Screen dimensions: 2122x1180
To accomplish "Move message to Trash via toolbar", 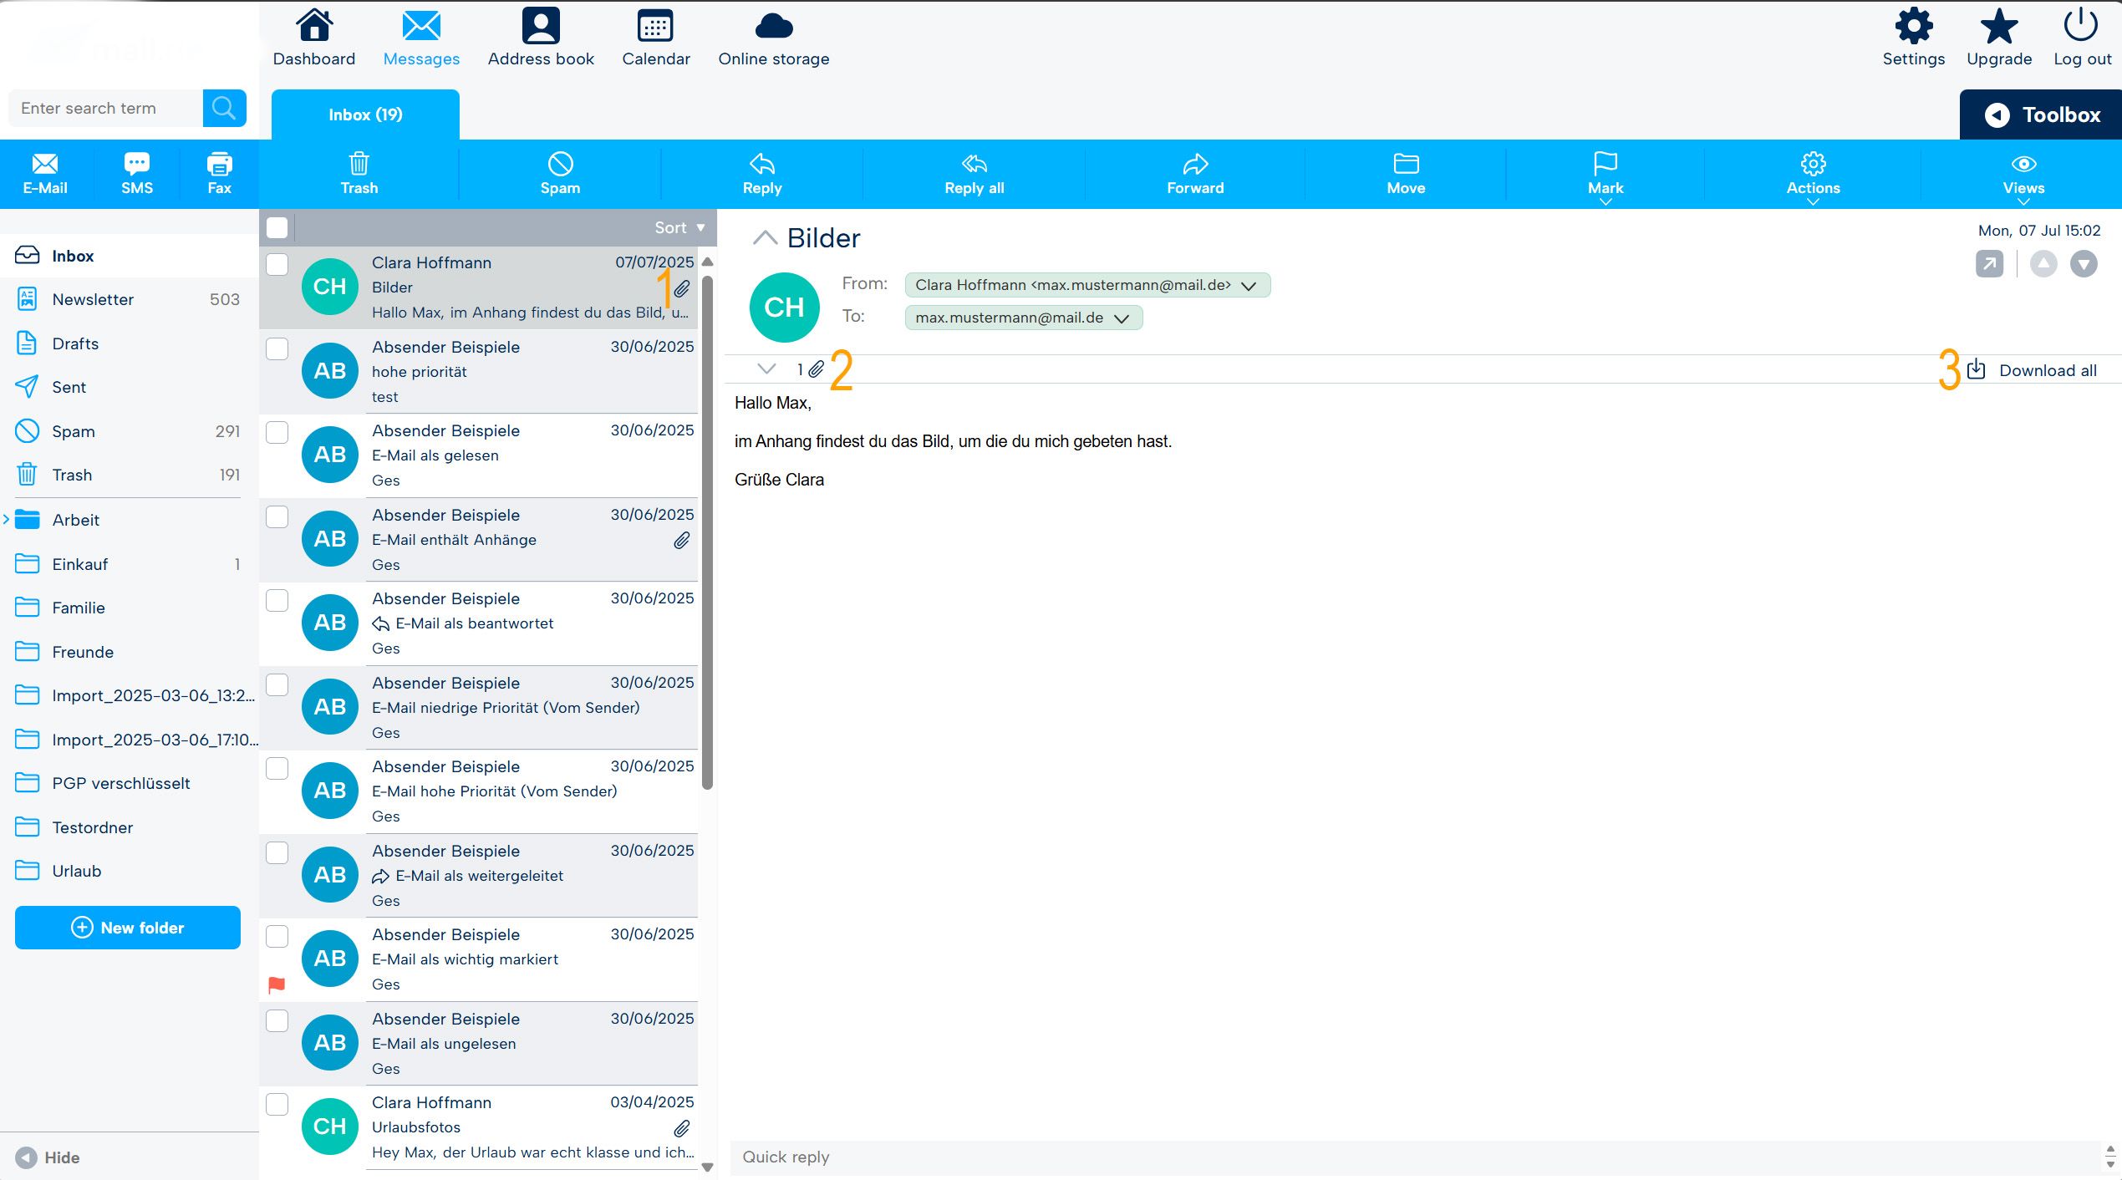I will point(359,174).
